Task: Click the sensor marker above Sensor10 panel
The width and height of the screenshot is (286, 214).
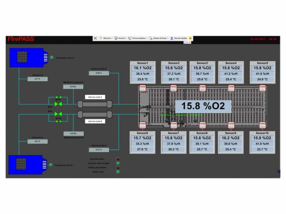Action: 262,124
